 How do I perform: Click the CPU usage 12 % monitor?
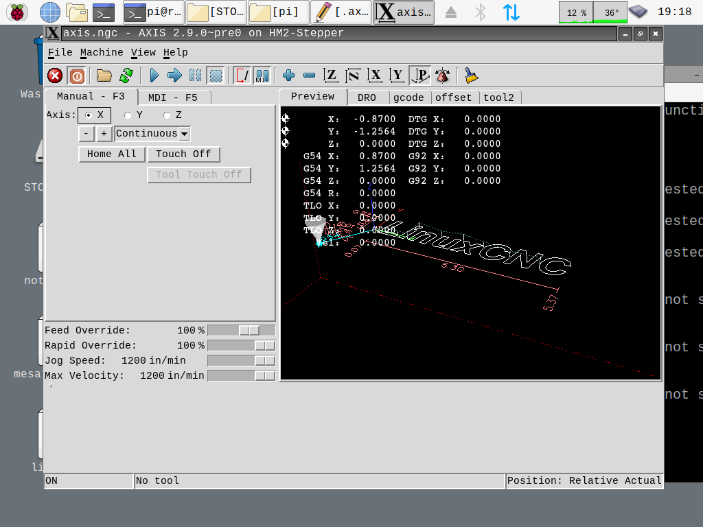pos(576,12)
